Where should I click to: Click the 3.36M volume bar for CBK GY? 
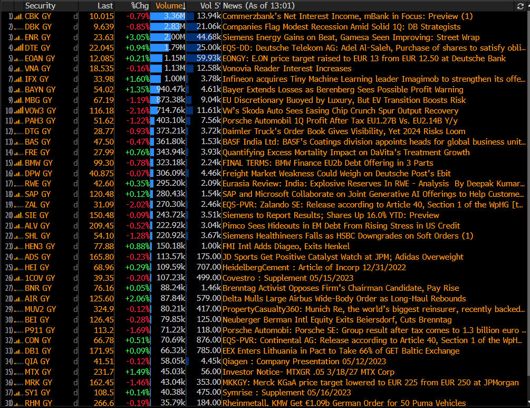[x=168, y=16]
